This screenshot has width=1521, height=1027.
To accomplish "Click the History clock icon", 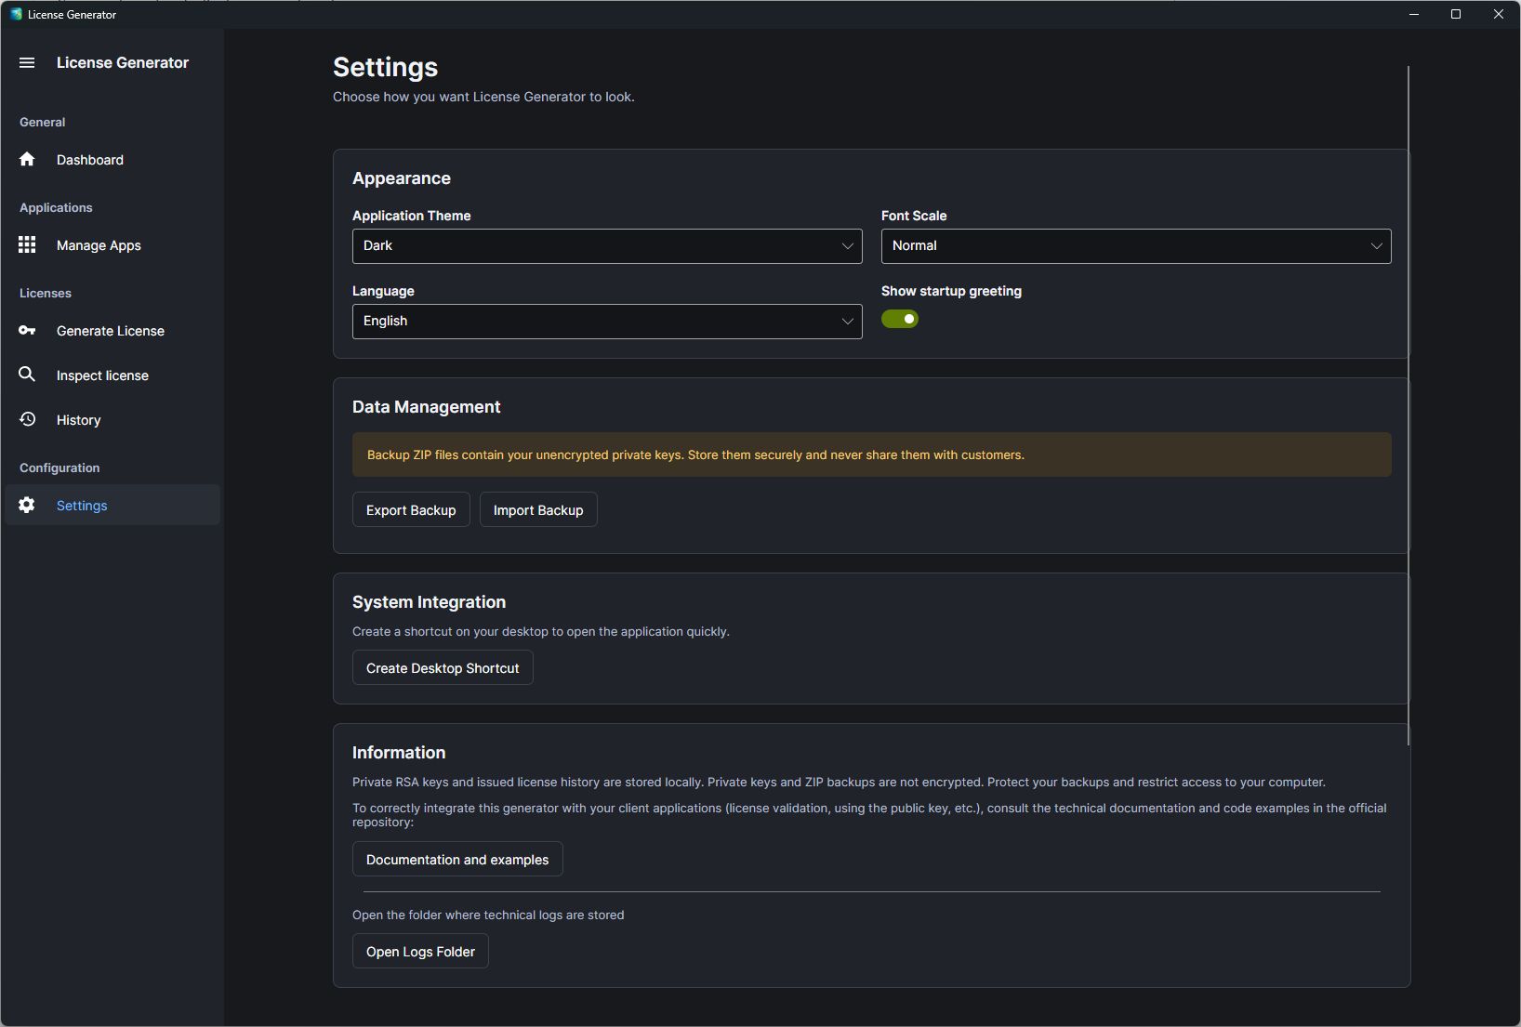I will point(28,419).
